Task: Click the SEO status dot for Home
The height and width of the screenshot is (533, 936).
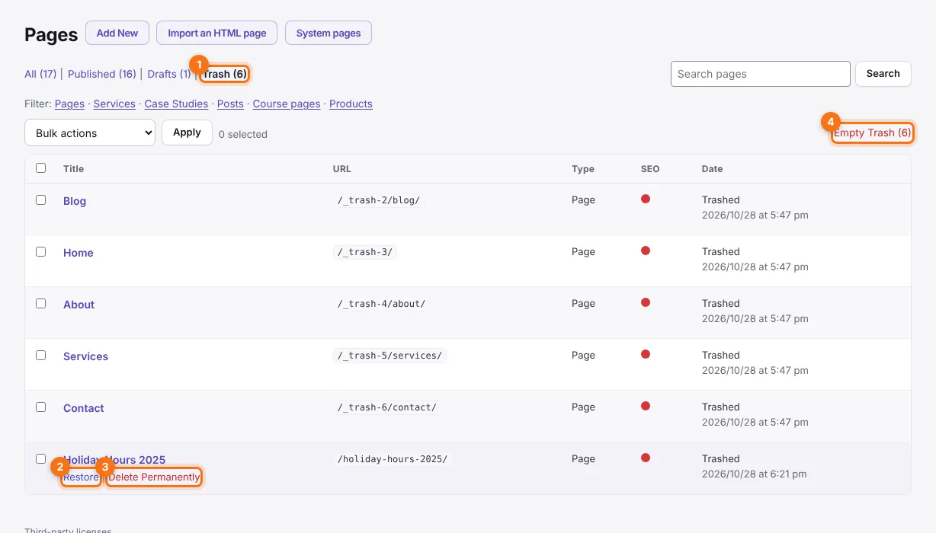Action: pyautogui.click(x=646, y=251)
